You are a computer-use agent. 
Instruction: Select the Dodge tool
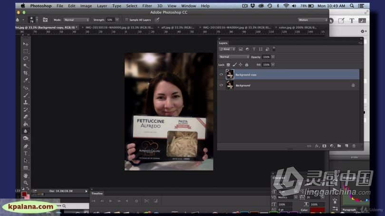[26, 138]
